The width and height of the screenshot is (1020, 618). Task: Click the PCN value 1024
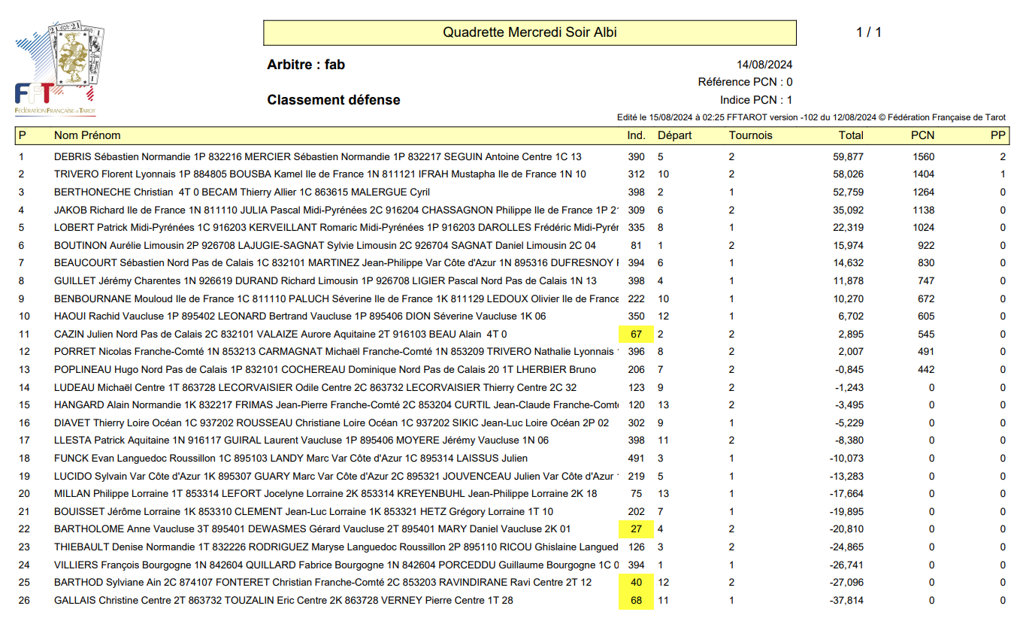924,228
